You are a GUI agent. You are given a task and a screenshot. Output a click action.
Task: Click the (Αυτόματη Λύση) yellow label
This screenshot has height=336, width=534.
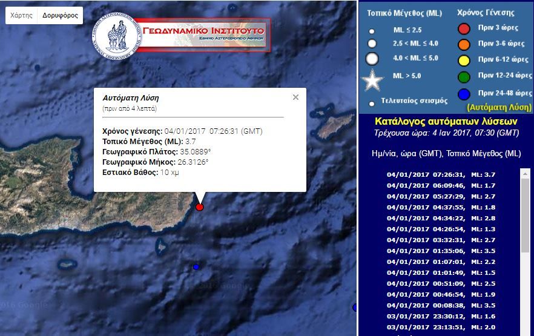point(498,107)
